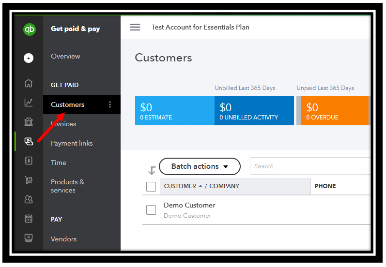Viewport: 386px width, 267px height.
Task: Click Test Account for Essentials Plan title
Action: [200, 27]
